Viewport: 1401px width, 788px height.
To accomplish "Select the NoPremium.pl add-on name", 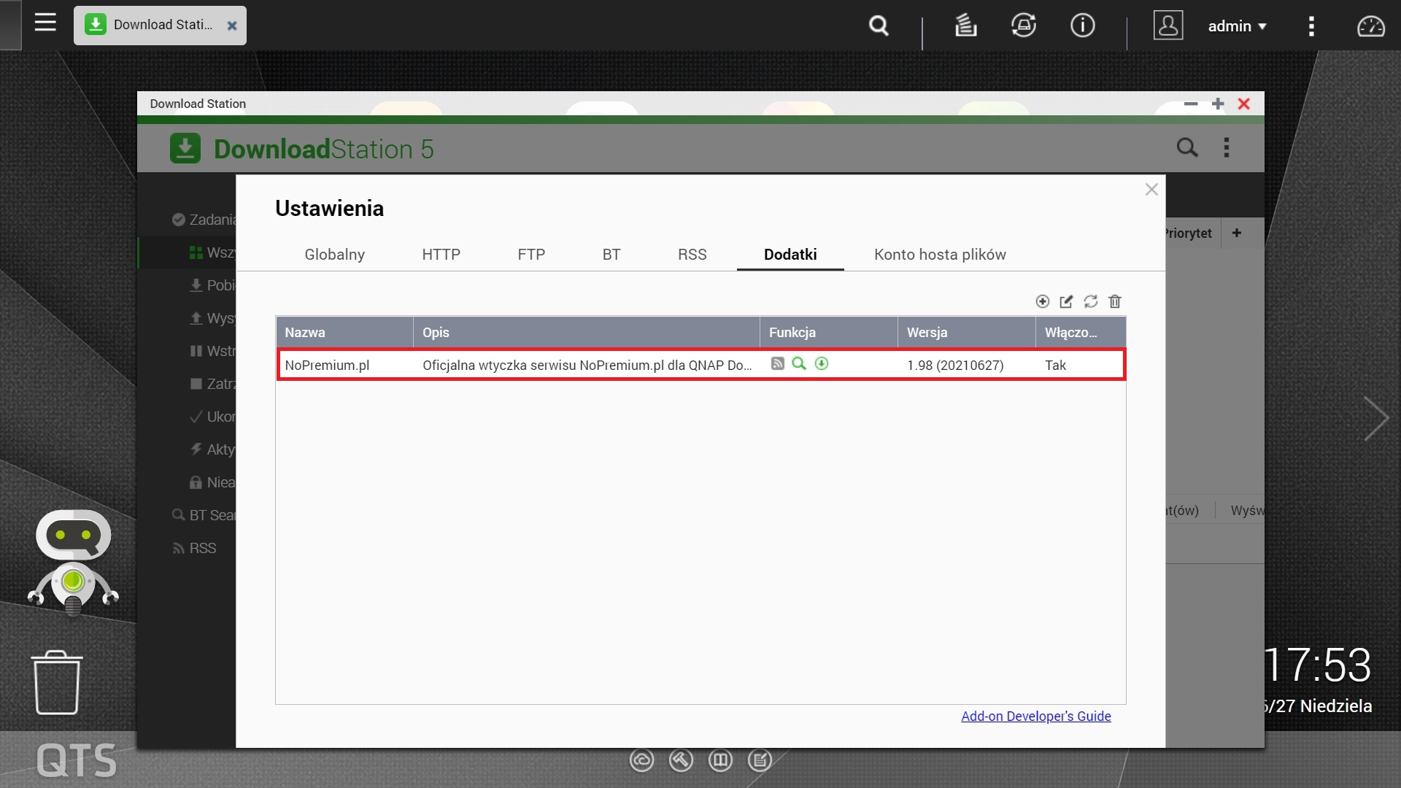I will click(327, 365).
